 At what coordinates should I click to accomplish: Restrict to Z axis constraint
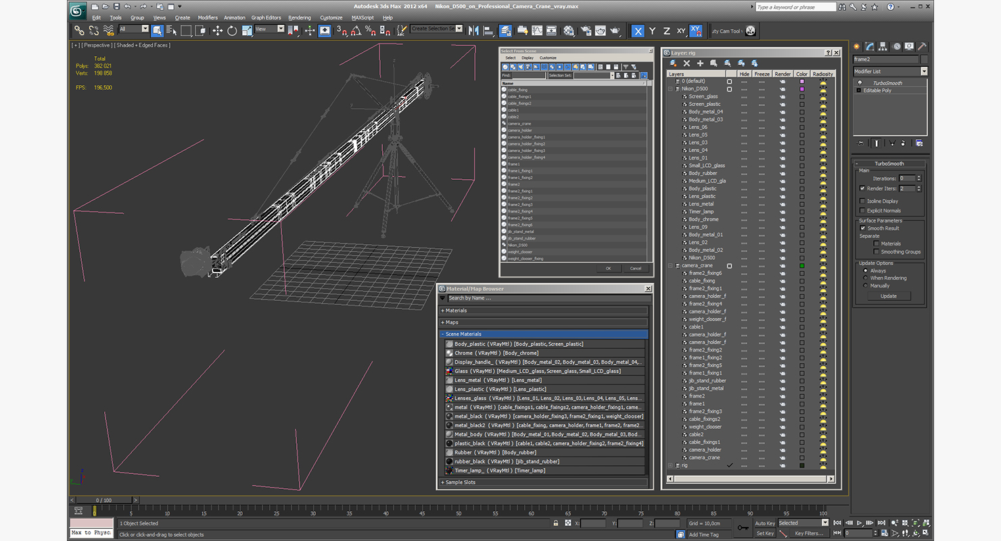[x=666, y=31]
